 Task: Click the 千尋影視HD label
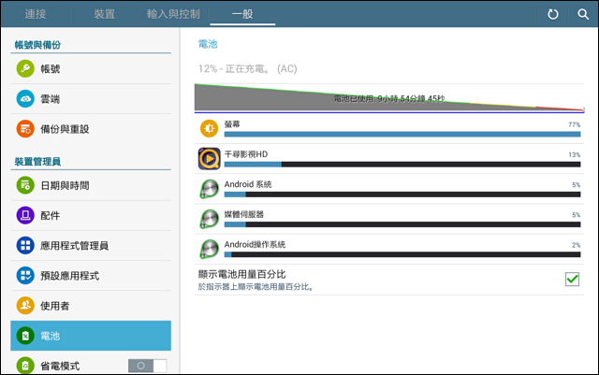pyautogui.click(x=246, y=154)
